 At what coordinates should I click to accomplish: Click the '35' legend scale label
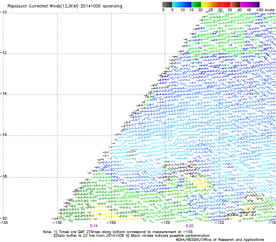click(x=230, y=10)
